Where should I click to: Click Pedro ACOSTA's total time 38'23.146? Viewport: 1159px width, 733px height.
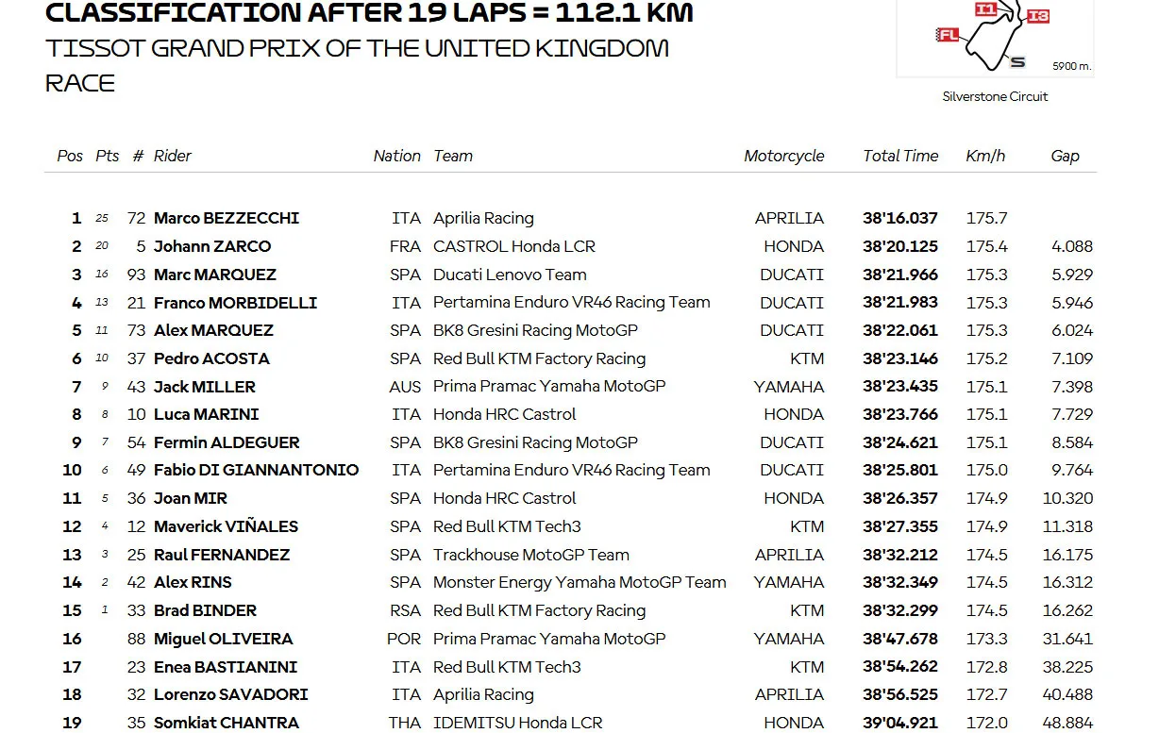pos(900,358)
